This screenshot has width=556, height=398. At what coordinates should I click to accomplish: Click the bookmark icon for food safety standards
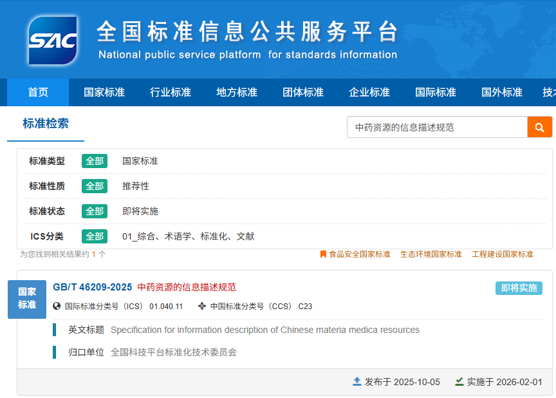click(323, 254)
